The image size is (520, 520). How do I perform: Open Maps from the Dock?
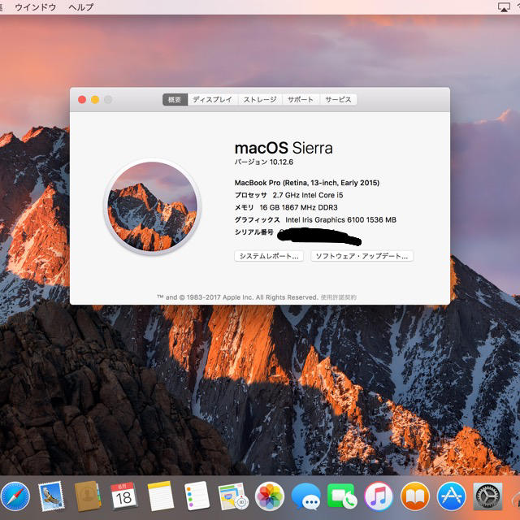pos(233,496)
